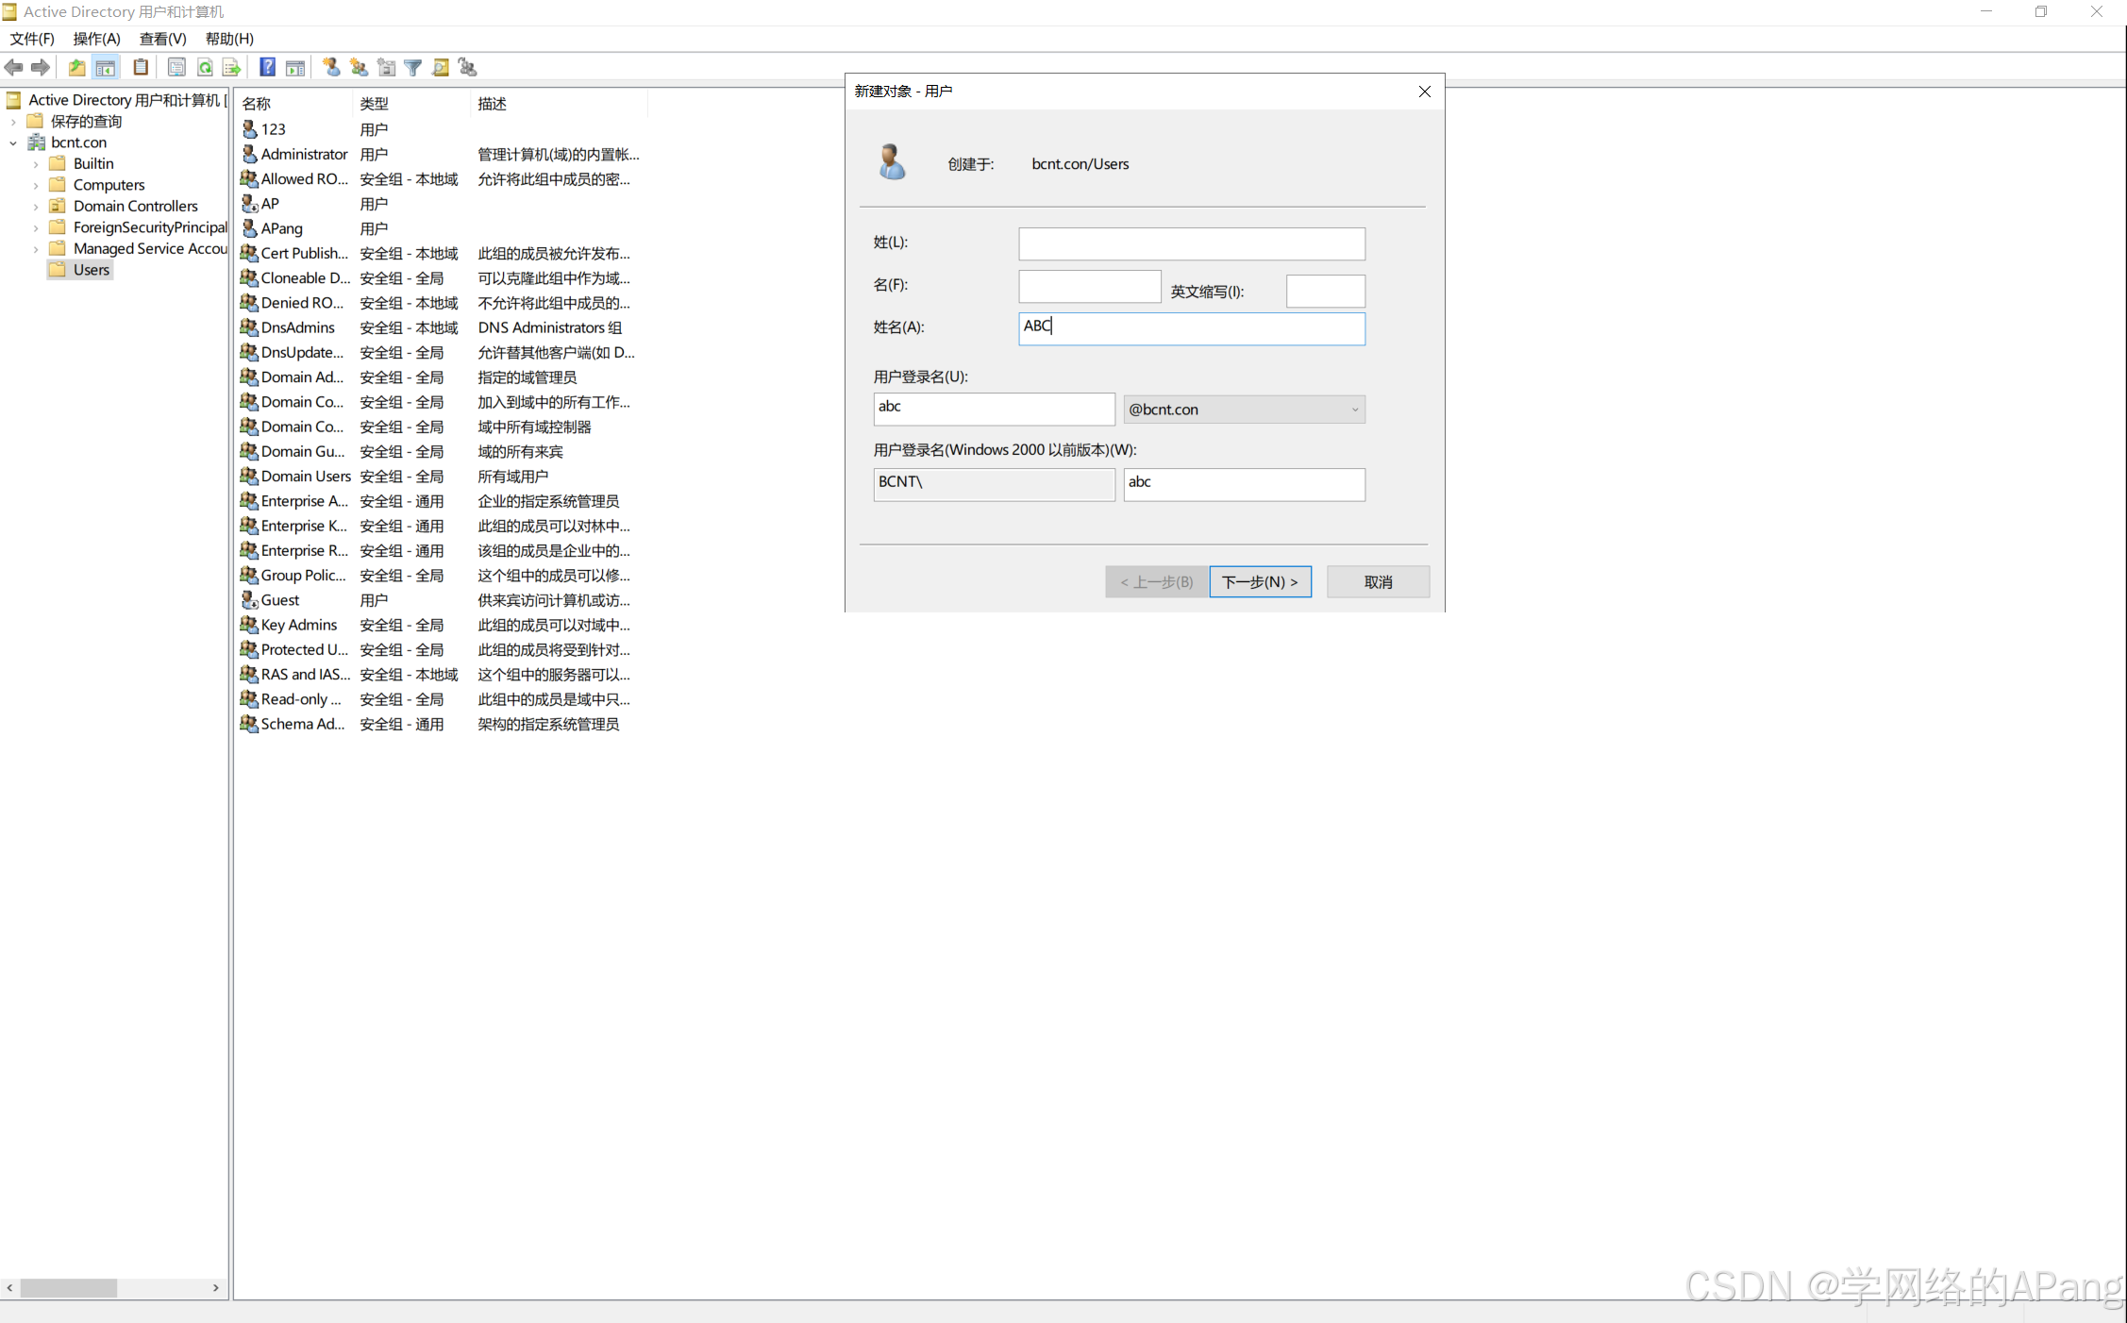Click the create new group toolbar icon
The width and height of the screenshot is (2127, 1323).
point(359,67)
